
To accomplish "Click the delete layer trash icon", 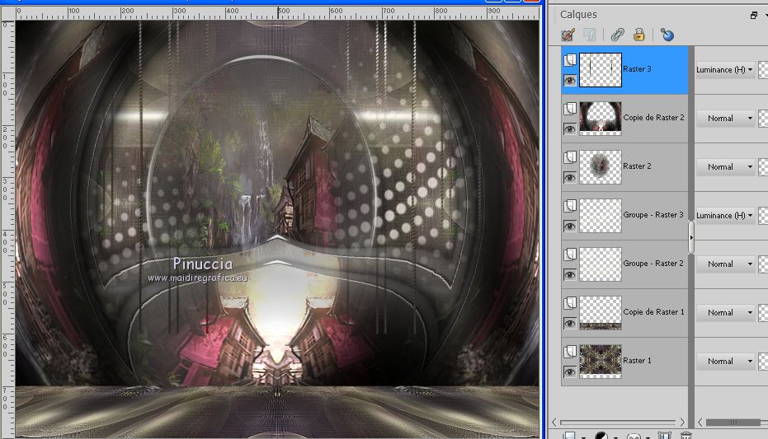I will (x=685, y=436).
